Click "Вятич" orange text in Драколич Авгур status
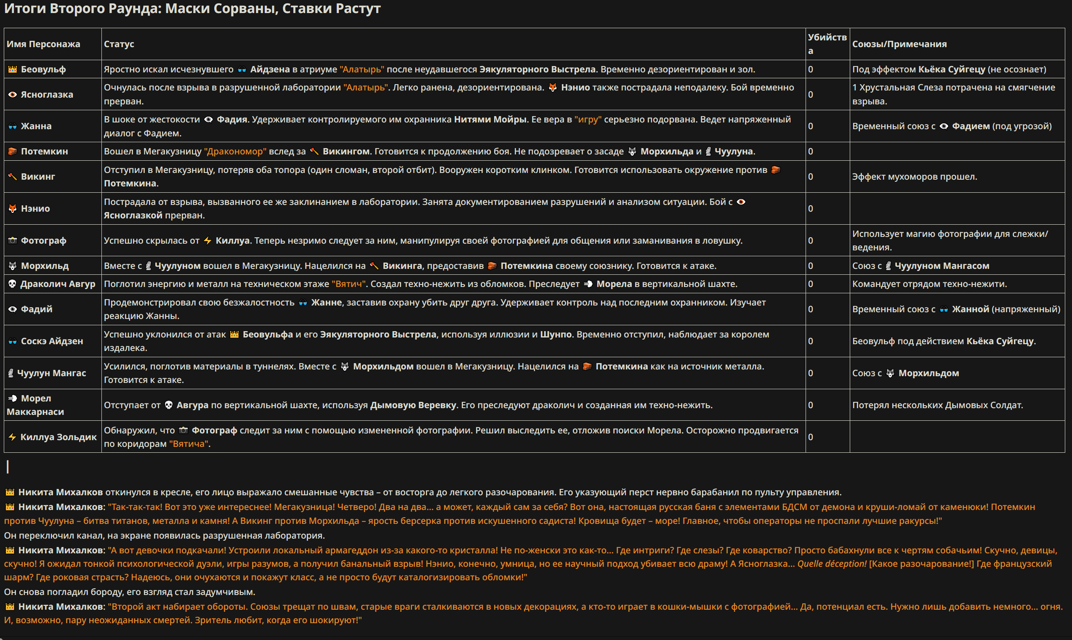Image resolution: width=1072 pixels, height=640 pixels. tap(348, 284)
